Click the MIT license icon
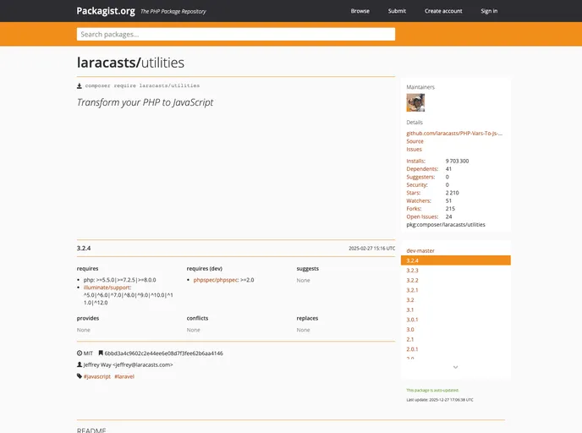Image resolution: width=582 pixels, height=433 pixels. pos(80,353)
